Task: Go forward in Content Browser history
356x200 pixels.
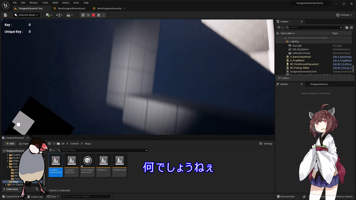Action: point(54,144)
